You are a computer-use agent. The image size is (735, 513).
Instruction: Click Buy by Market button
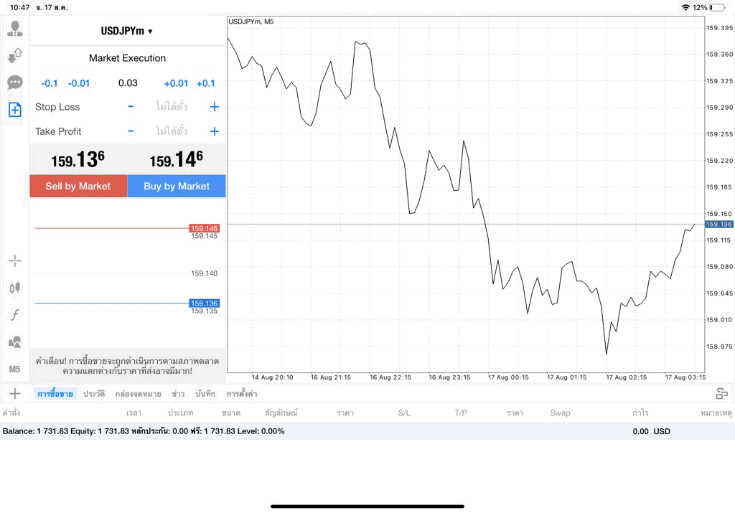177,186
